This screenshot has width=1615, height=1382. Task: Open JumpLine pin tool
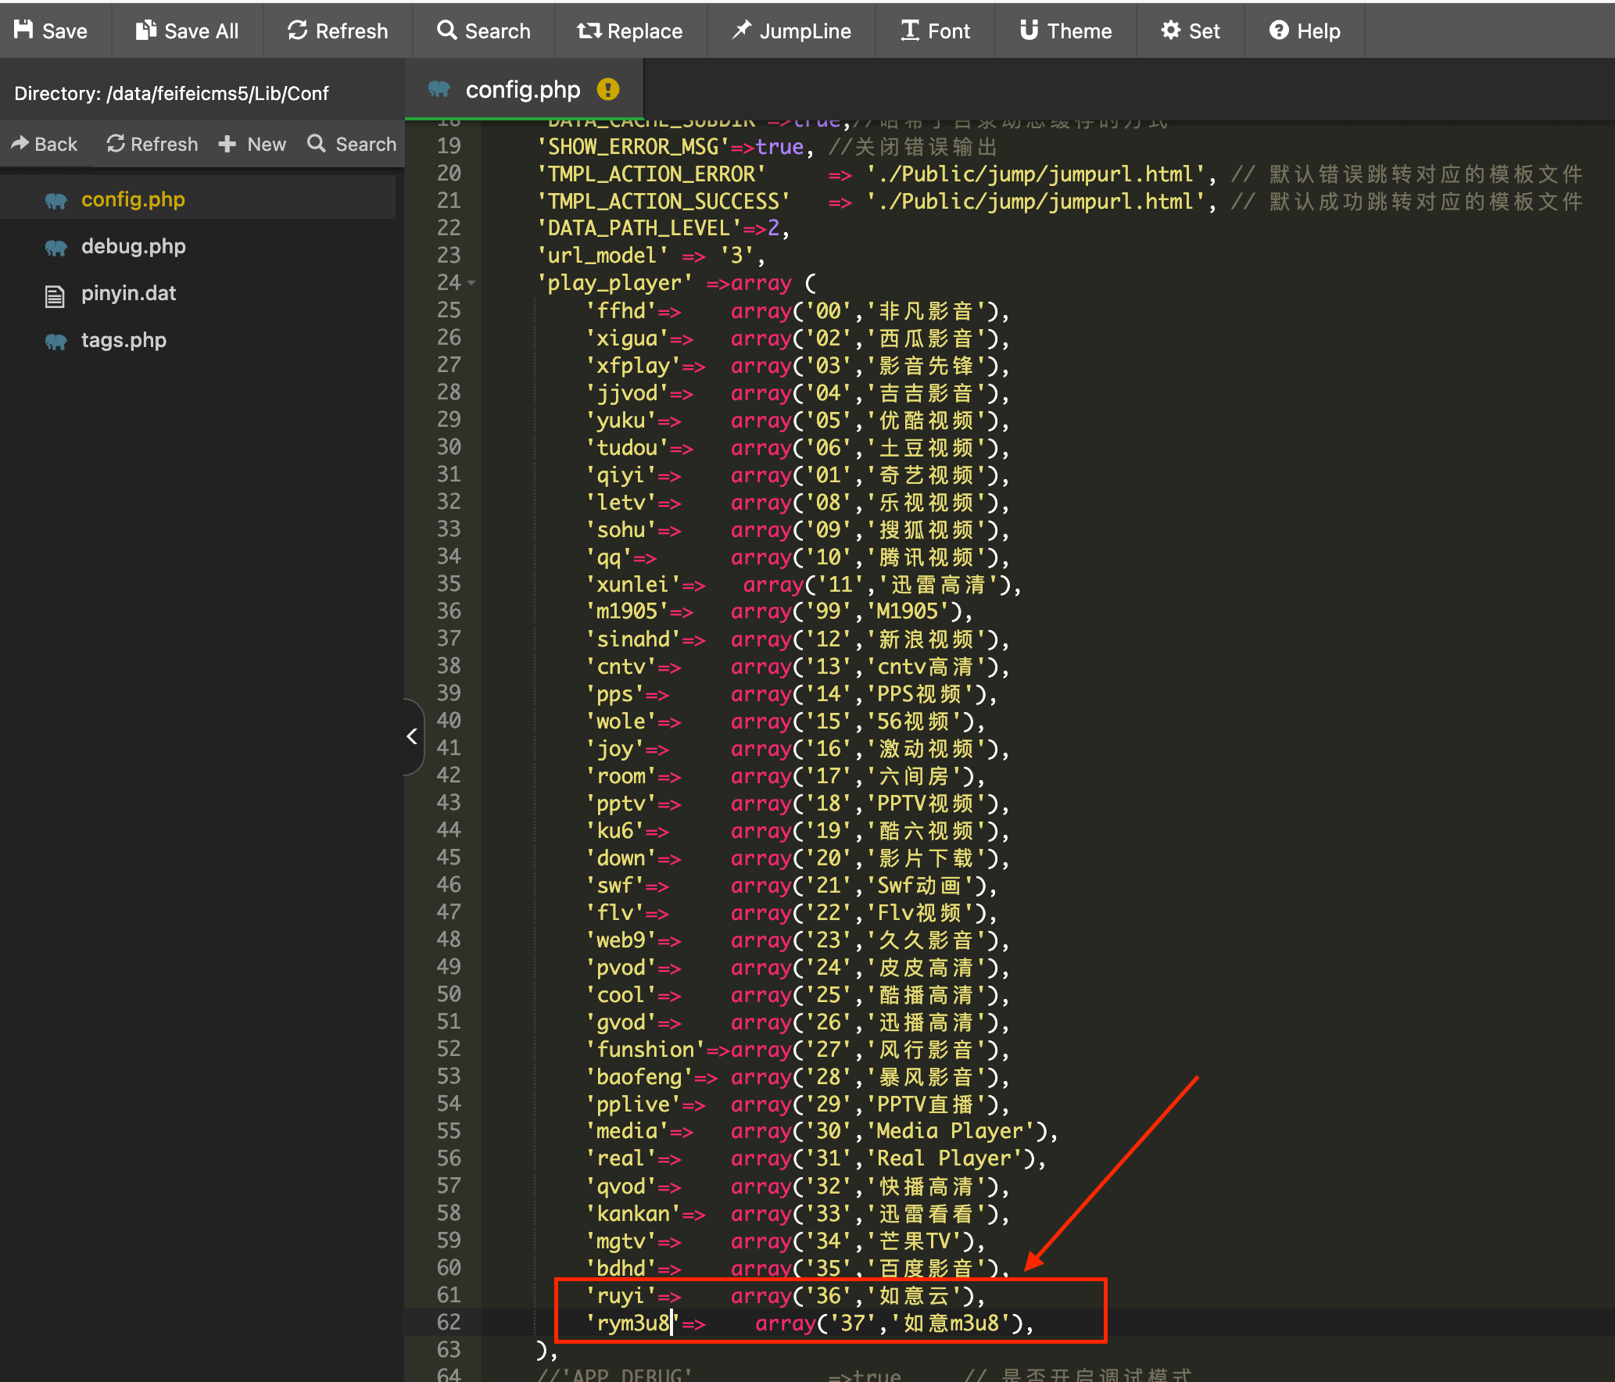coord(741,30)
